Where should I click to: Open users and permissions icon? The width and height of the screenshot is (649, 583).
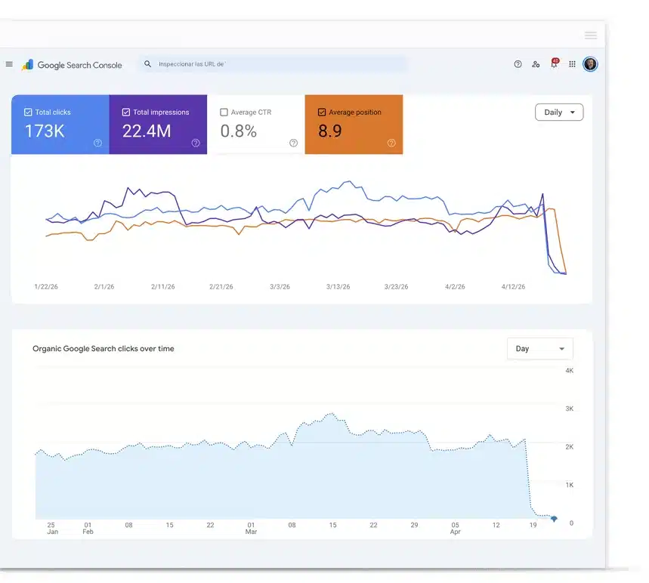[536, 64]
